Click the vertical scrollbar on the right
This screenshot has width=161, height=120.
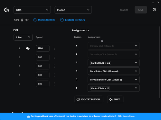coord(160,62)
